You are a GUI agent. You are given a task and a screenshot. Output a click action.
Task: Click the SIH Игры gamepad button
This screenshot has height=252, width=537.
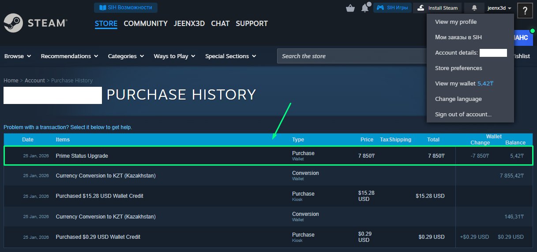click(392, 8)
